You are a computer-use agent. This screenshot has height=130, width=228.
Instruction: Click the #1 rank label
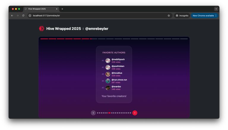(103, 61)
